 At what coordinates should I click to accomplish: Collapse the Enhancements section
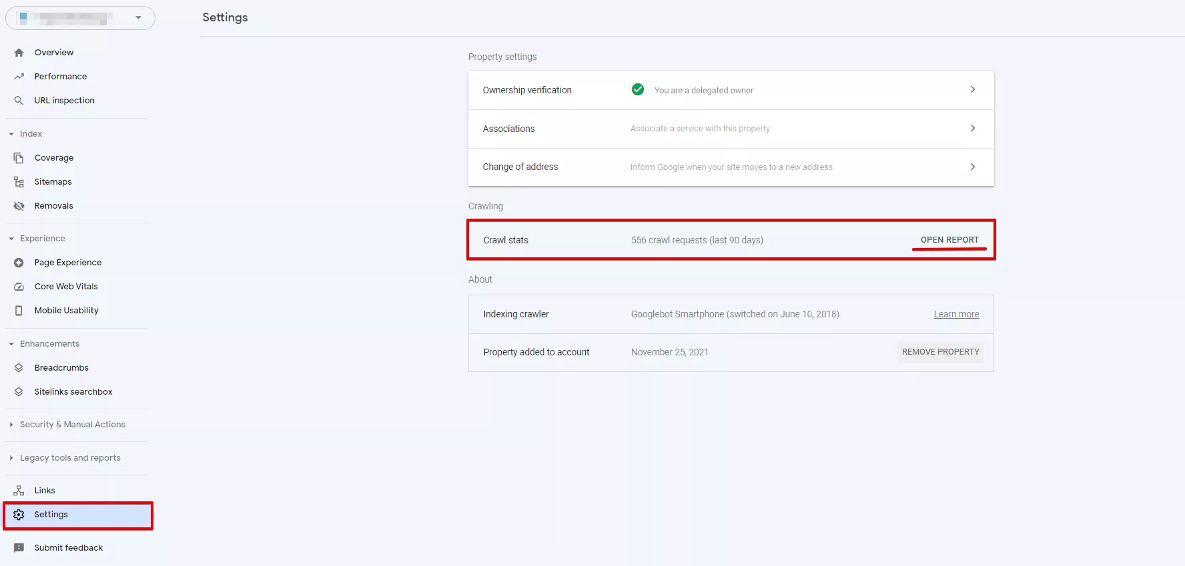coord(11,344)
